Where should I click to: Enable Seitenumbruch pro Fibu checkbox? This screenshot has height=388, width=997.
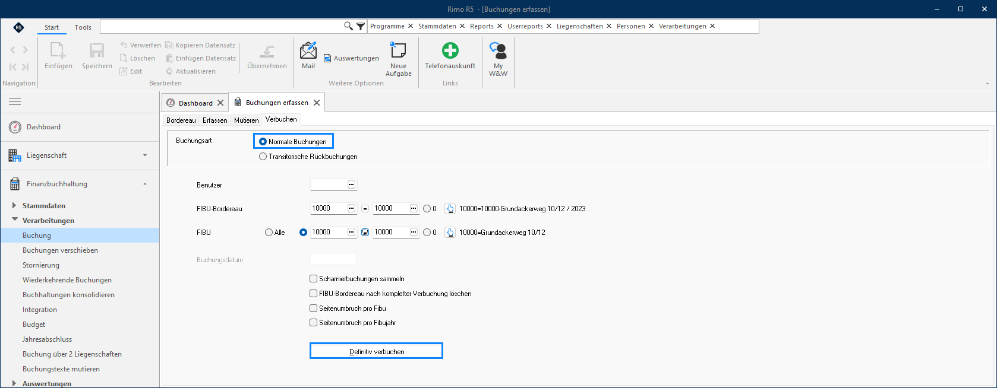tap(313, 308)
